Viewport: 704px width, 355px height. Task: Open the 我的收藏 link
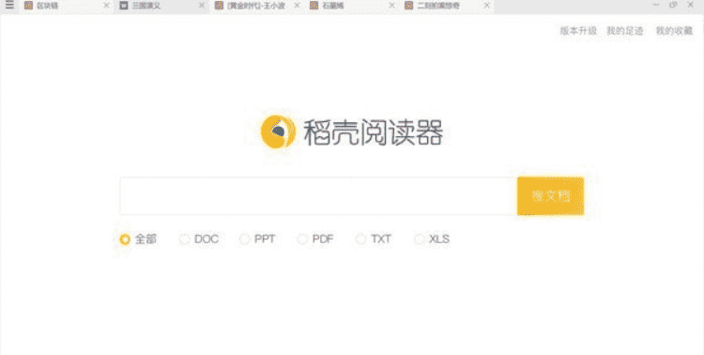674,31
